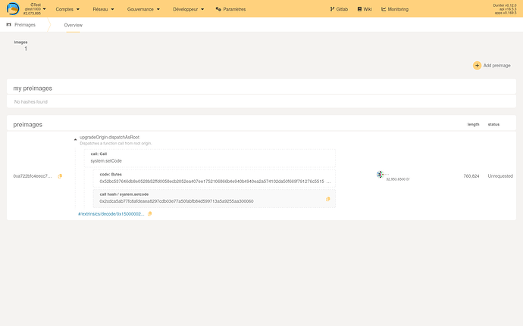Viewport: 523px width, 326px height.
Task: Open the #/extrinsics/decode link
Action: tap(111, 214)
